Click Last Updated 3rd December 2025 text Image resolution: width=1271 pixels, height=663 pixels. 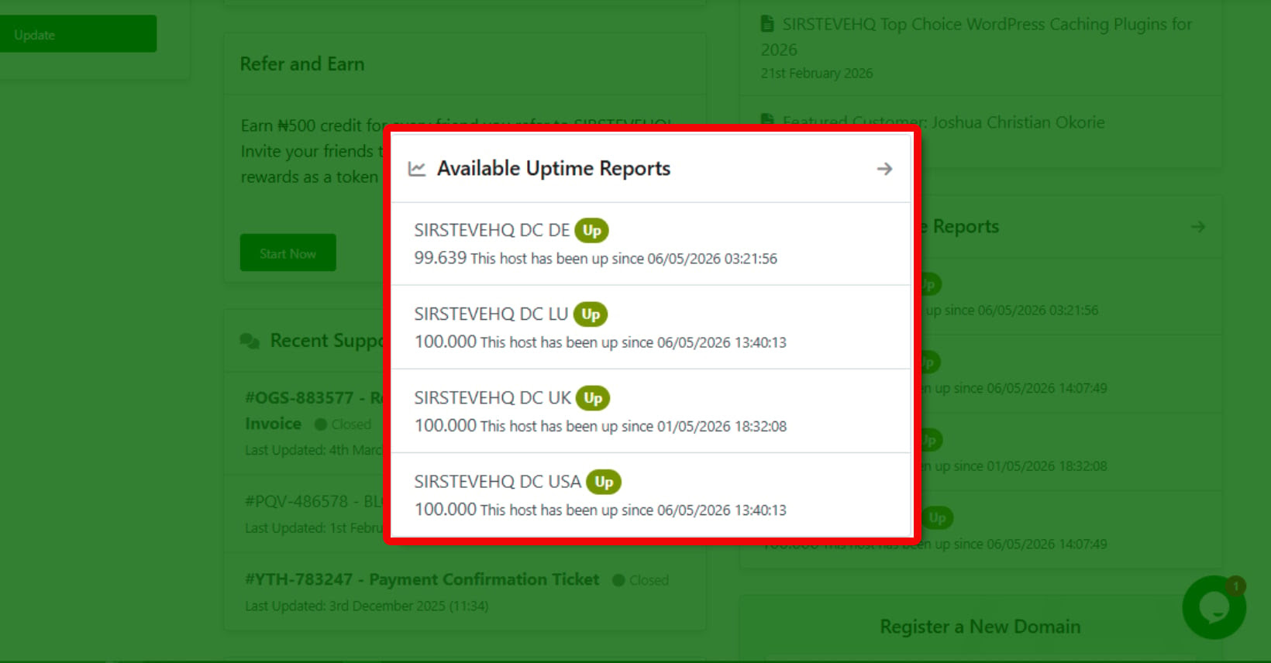coord(367,606)
